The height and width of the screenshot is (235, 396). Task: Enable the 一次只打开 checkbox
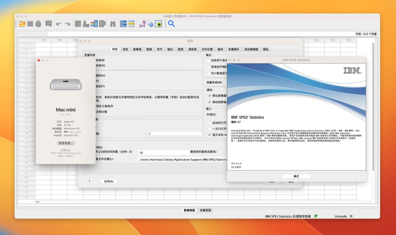pyautogui.click(x=210, y=128)
